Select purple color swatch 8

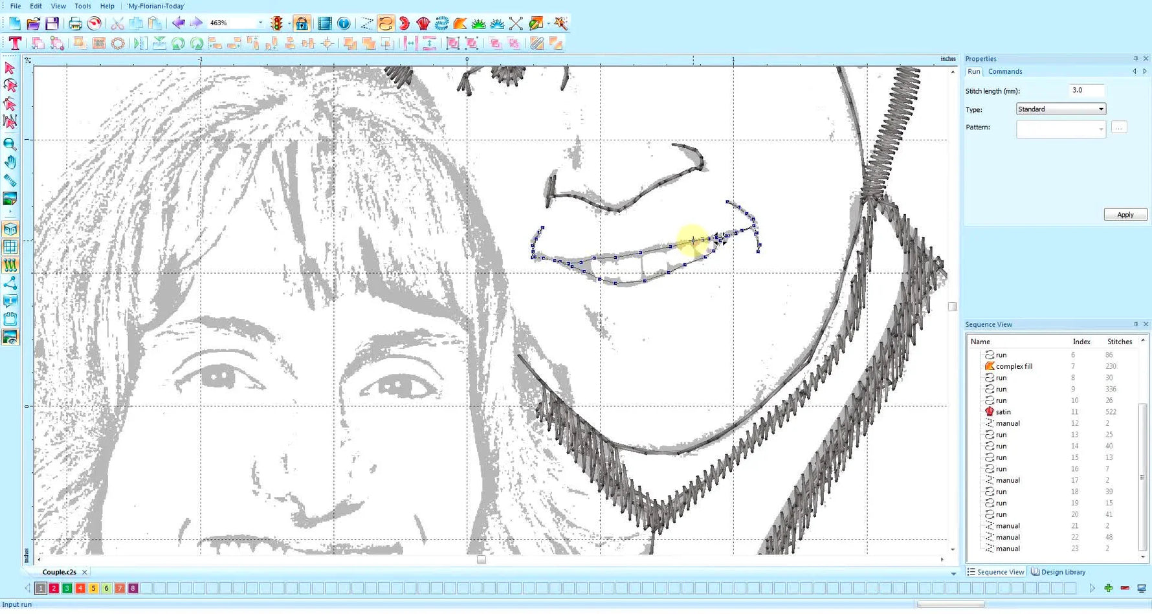click(133, 588)
